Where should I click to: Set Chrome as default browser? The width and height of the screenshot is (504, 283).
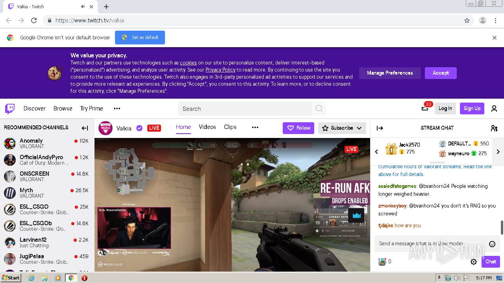[140, 38]
